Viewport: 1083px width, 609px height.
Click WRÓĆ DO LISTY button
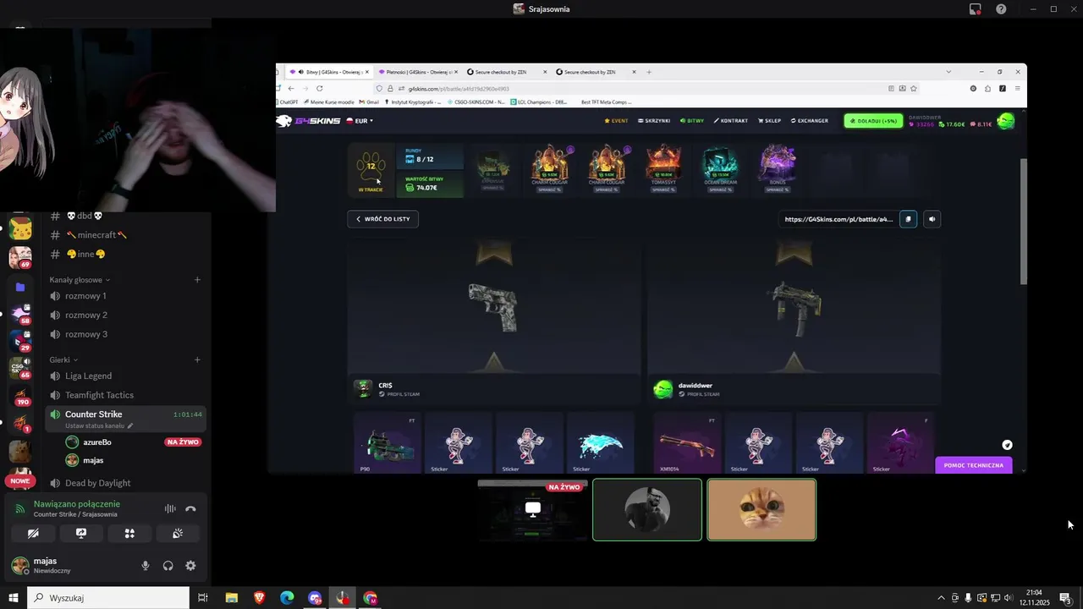(382, 219)
